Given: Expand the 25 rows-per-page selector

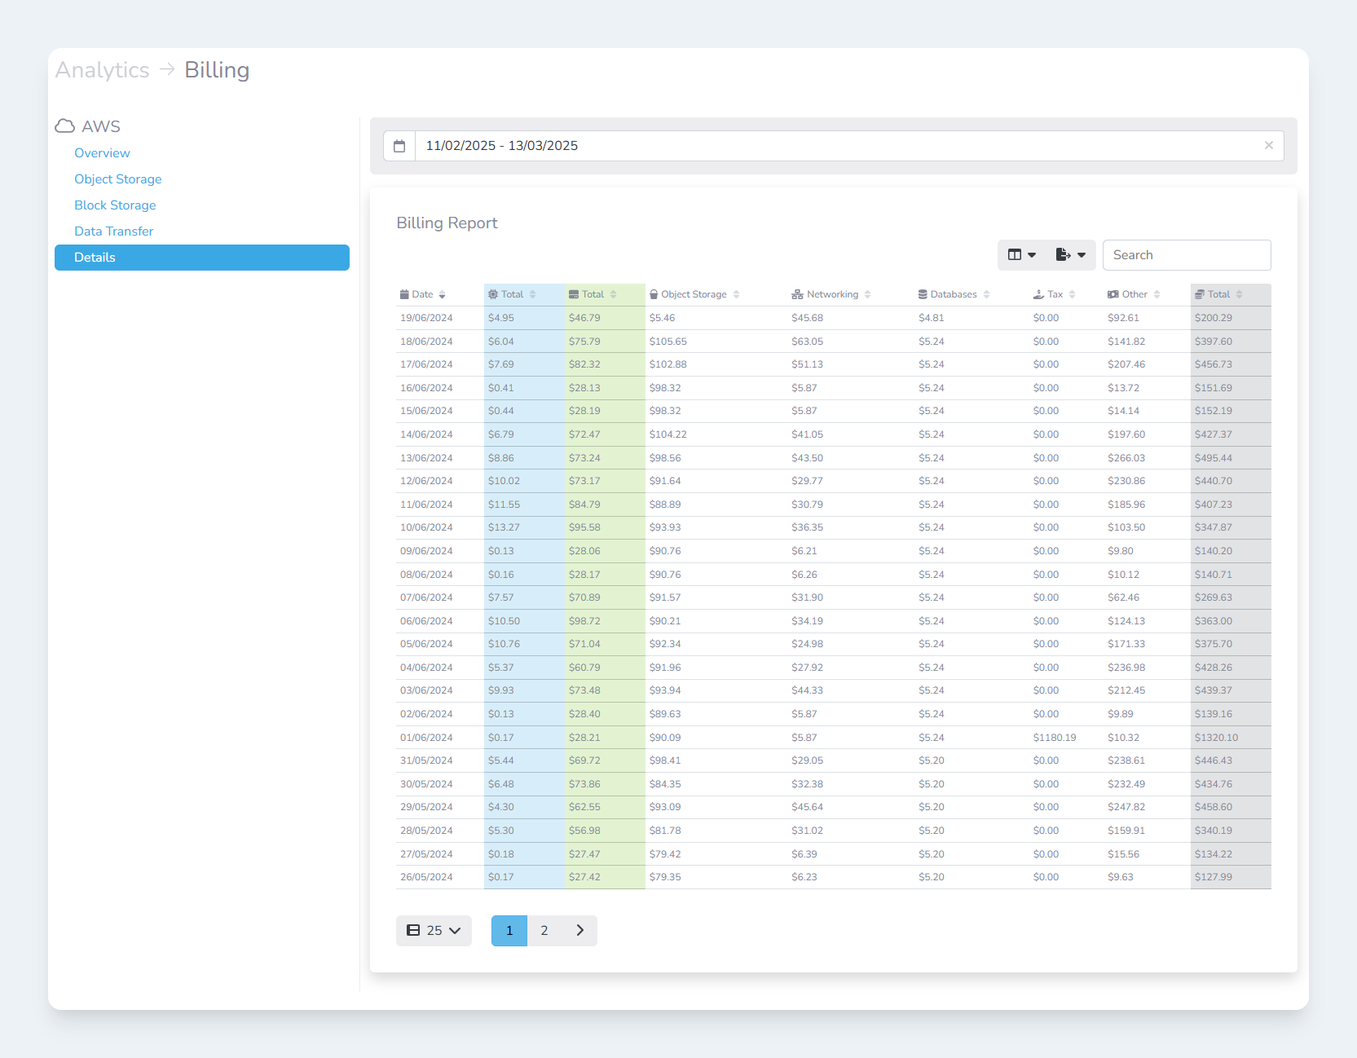Looking at the screenshot, I should (434, 931).
